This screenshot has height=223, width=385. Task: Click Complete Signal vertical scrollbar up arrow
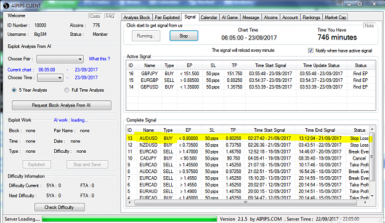(372, 129)
